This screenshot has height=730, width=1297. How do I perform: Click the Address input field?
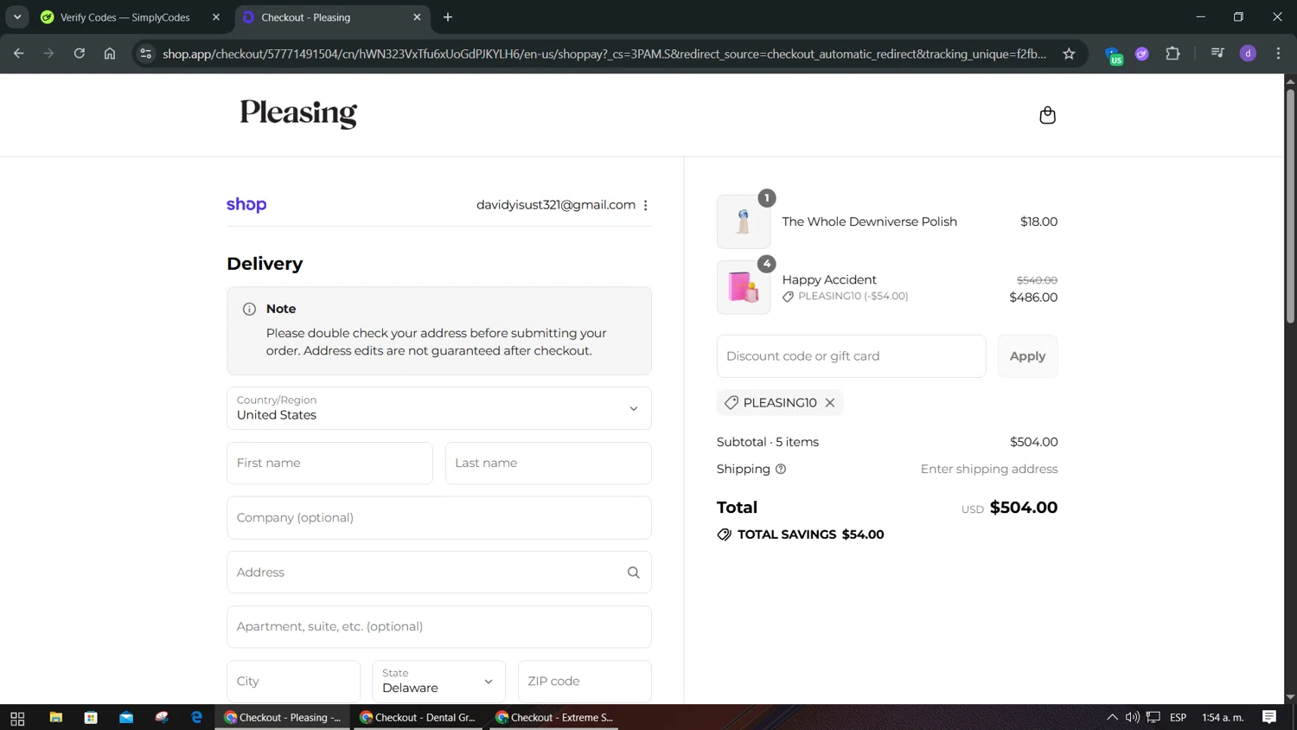pyautogui.click(x=439, y=573)
